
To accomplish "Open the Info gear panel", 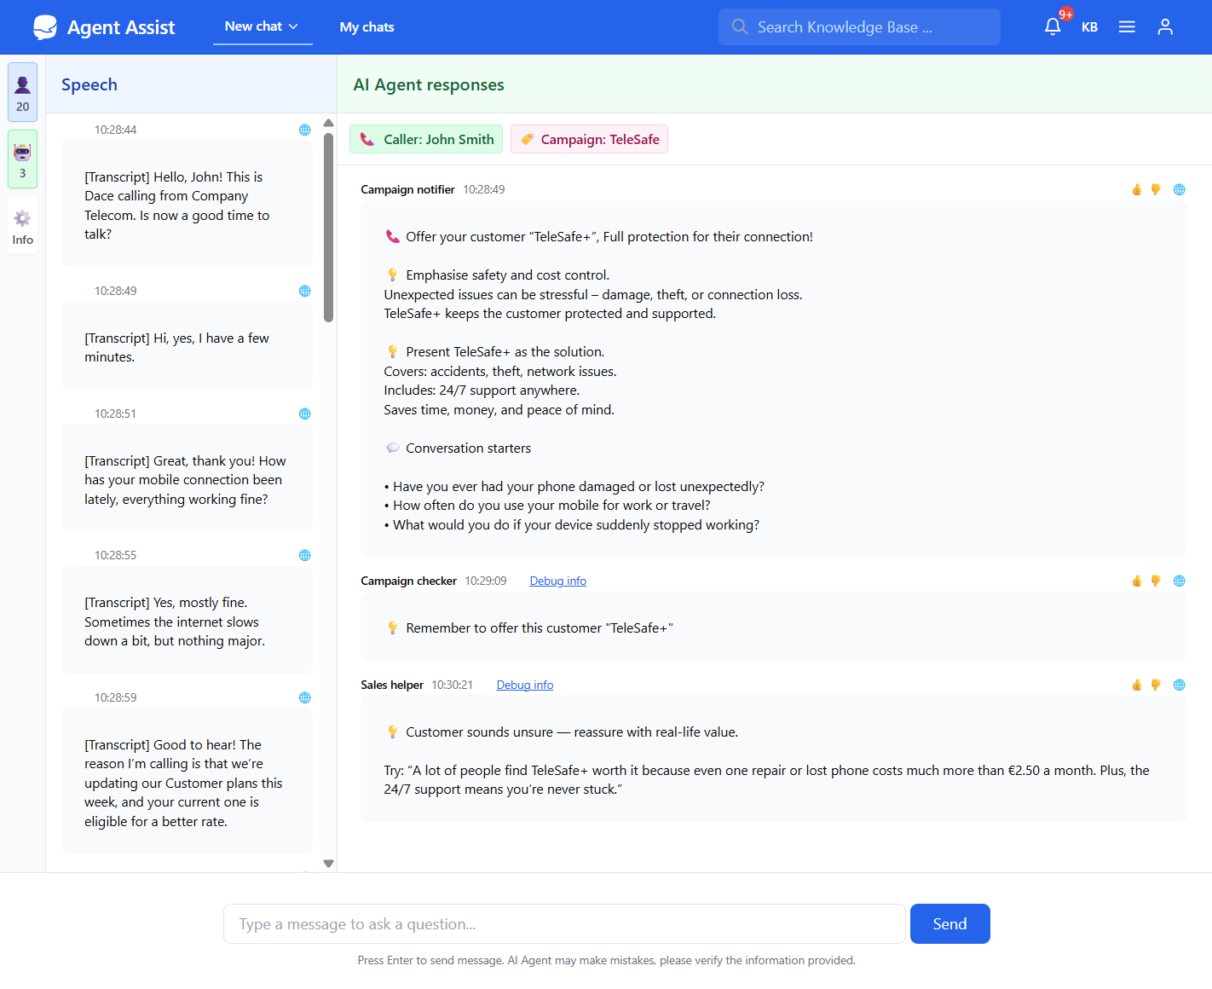I will [x=23, y=227].
